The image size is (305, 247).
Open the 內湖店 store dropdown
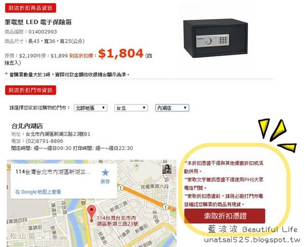coord(172,108)
